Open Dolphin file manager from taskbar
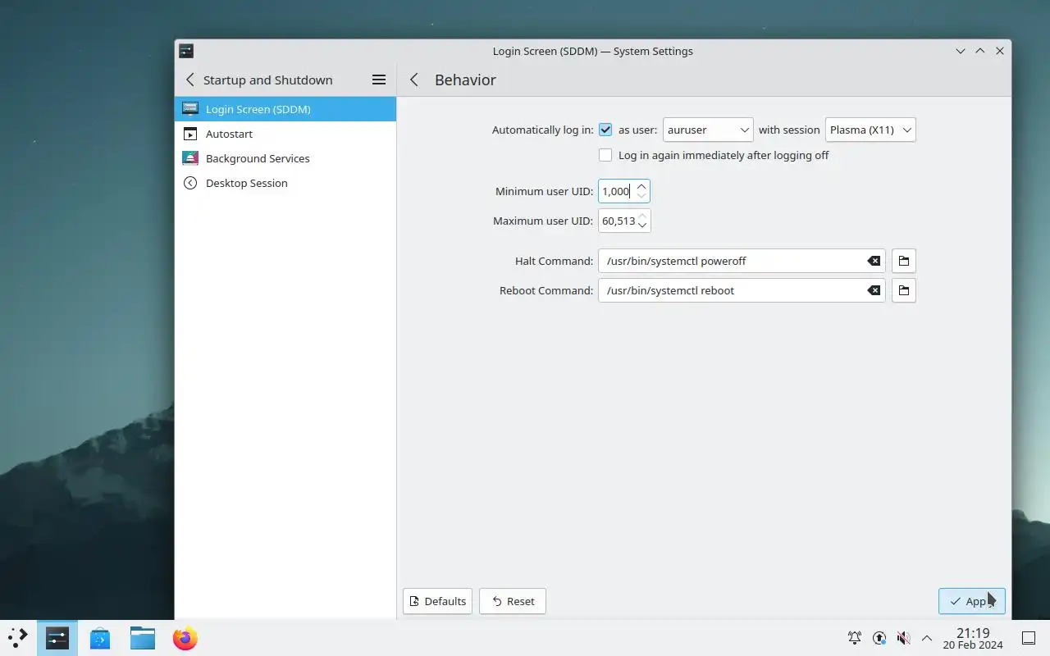1050x656 pixels. (x=143, y=638)
